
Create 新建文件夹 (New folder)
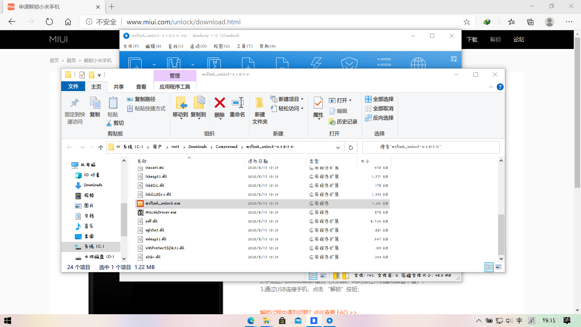point(260,111)
